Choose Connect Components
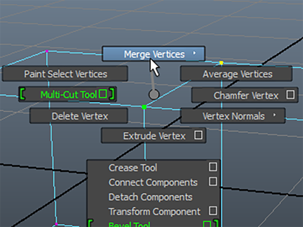 click(153, 182)
